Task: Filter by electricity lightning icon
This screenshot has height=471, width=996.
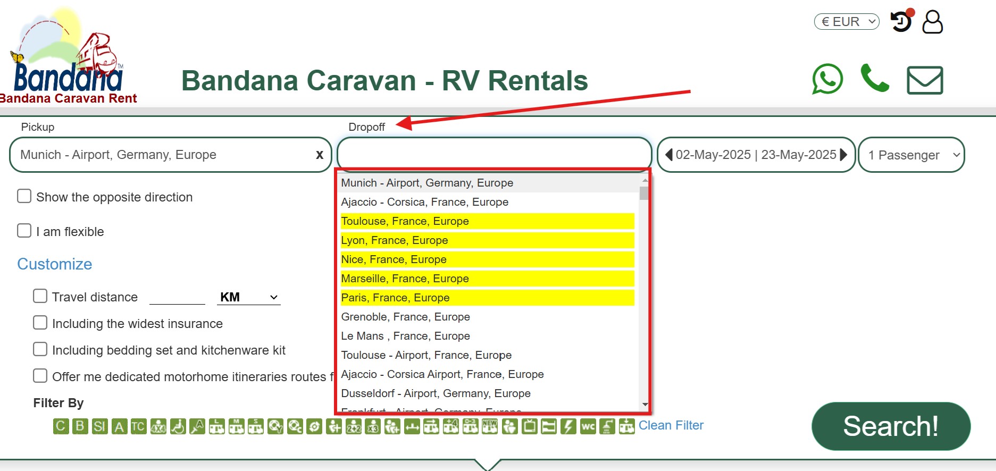Action: point(568,426)
